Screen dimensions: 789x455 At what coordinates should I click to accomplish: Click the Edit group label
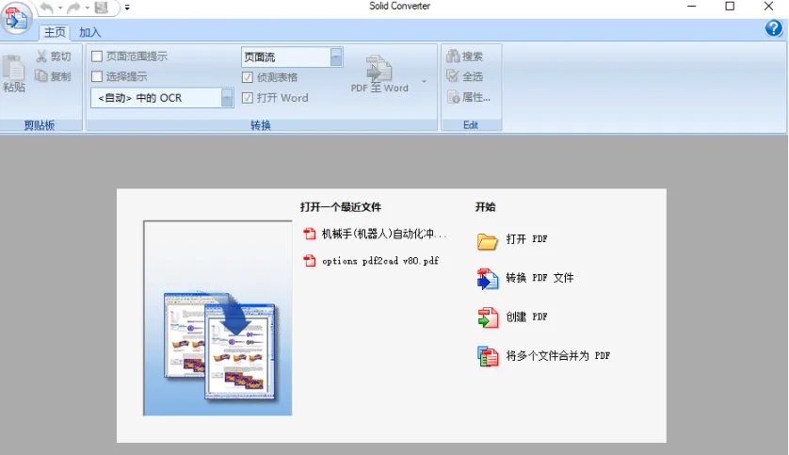click(x=471, y=125)
